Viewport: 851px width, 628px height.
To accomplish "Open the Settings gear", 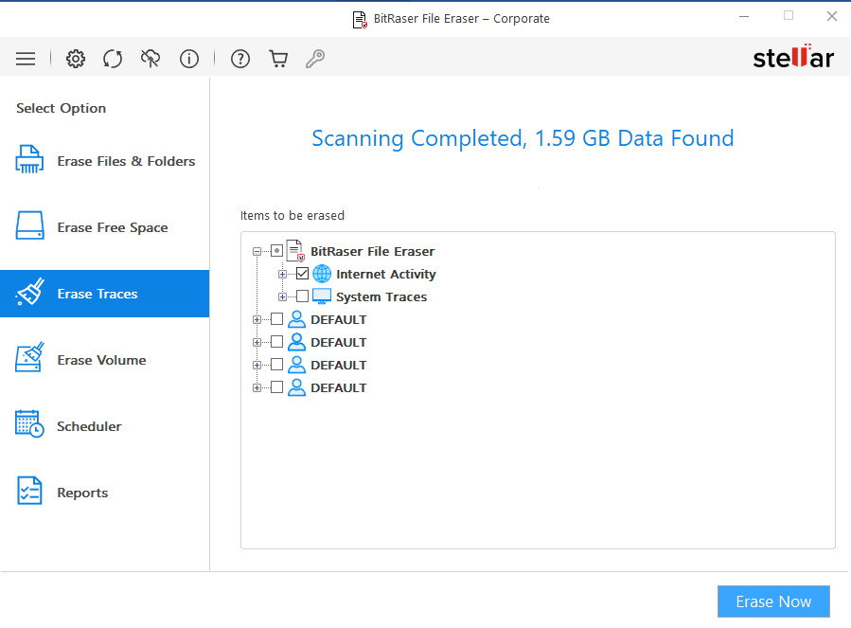I will (76, 59).
